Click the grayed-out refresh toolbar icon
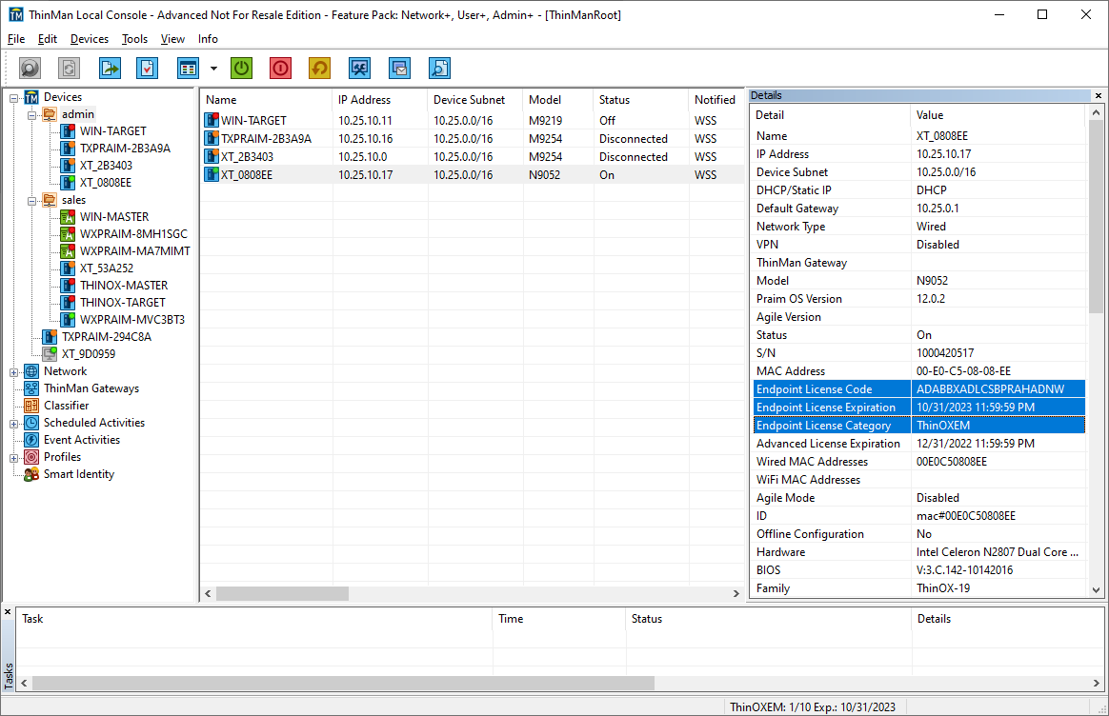The image size is (1109, 716). [x=70, y=69]
